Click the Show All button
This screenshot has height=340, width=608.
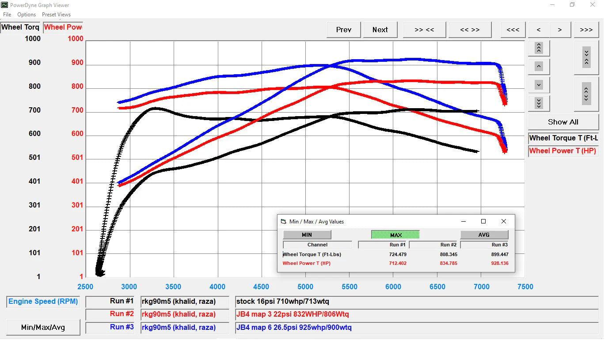tap(563, 122)
